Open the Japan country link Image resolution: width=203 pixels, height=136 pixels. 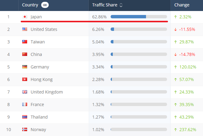[x=36, y=17]
